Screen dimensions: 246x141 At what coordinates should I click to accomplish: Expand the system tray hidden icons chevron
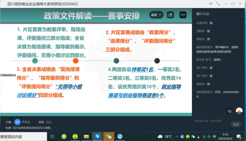176,137
